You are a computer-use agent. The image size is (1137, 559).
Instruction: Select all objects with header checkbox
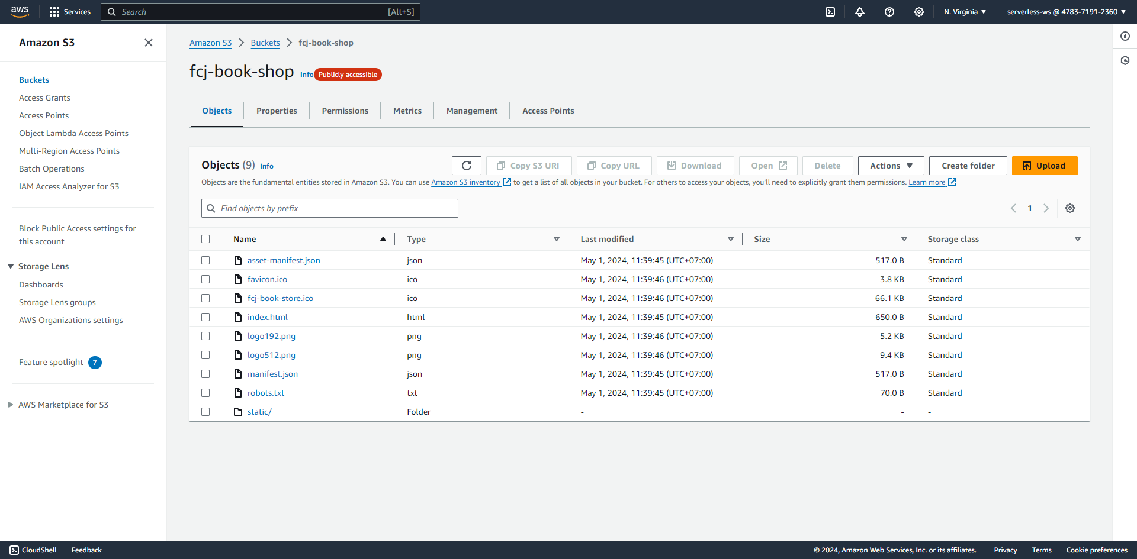click(205, 239)
